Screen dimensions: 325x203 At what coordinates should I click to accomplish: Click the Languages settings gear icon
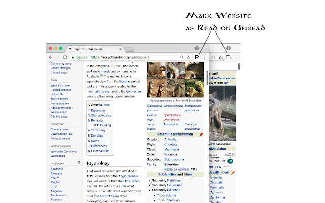[79, 162]
